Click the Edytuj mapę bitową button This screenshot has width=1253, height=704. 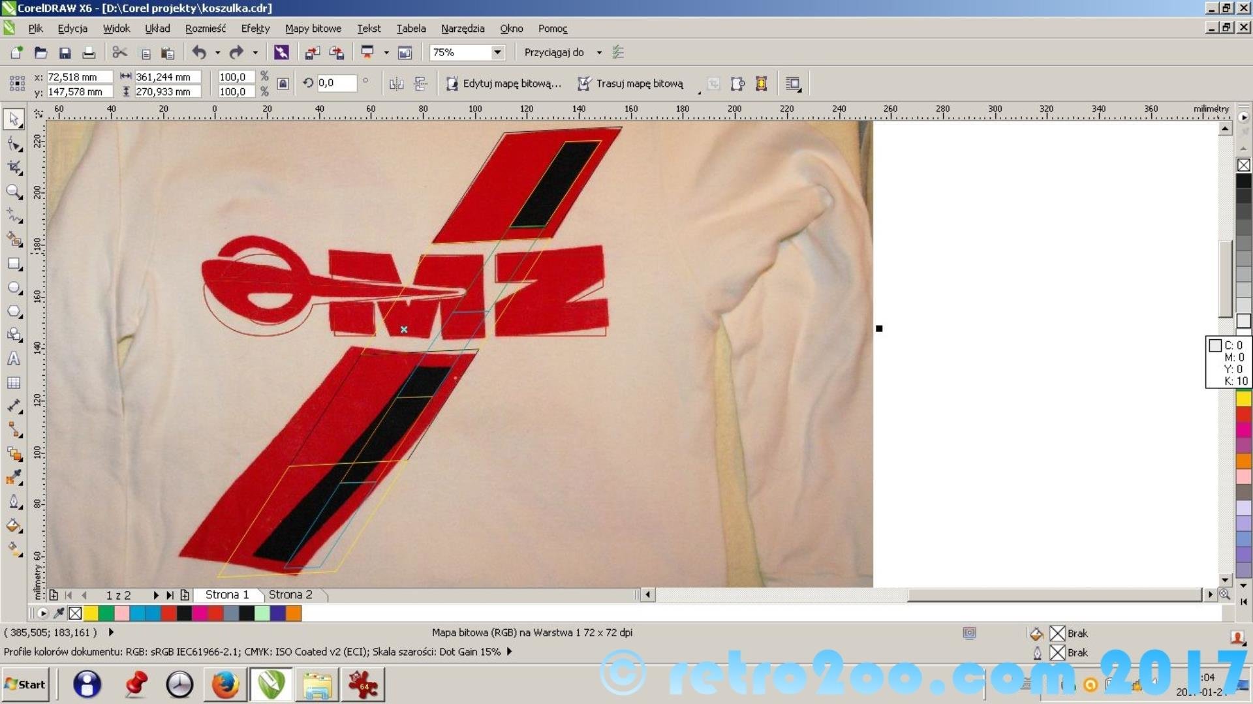point(504,84)
